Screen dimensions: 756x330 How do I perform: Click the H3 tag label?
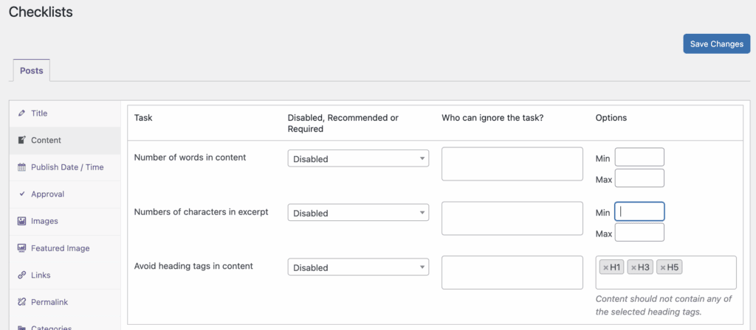coord(644,267)
